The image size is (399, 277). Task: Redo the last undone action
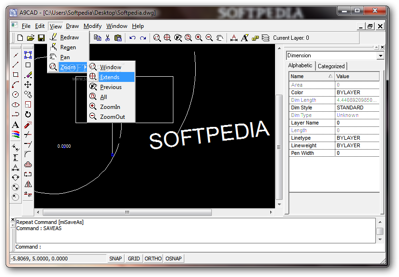[x=143, y=38]
